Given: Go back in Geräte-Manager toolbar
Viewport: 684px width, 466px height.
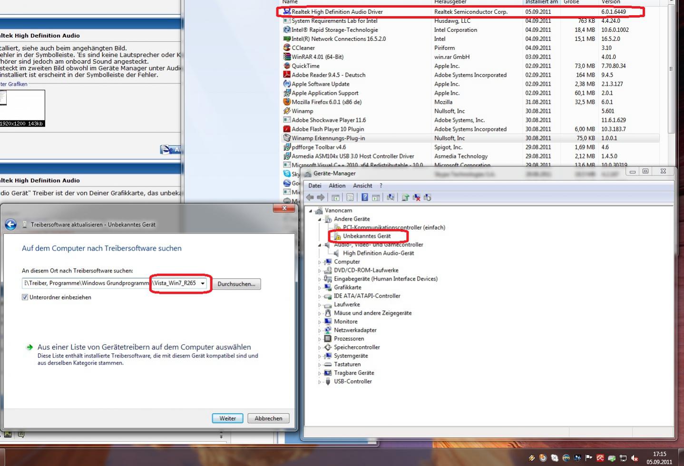Looking at the screenshot, I should [x=310, y=197].
